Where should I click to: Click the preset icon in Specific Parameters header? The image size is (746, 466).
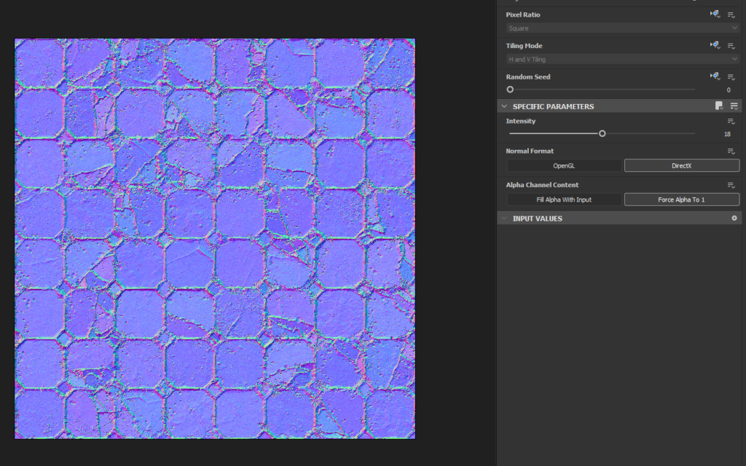pyautogui.click(x=719, y=106)
